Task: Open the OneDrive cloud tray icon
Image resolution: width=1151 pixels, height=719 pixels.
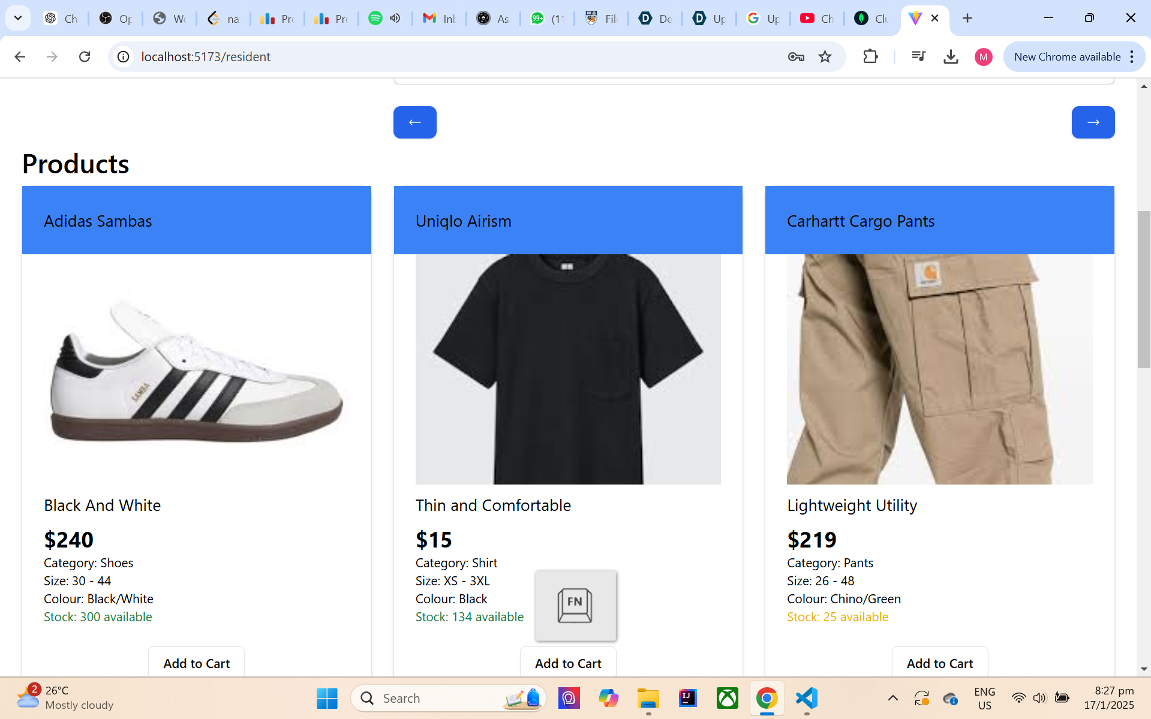Action: pos(950,699)
